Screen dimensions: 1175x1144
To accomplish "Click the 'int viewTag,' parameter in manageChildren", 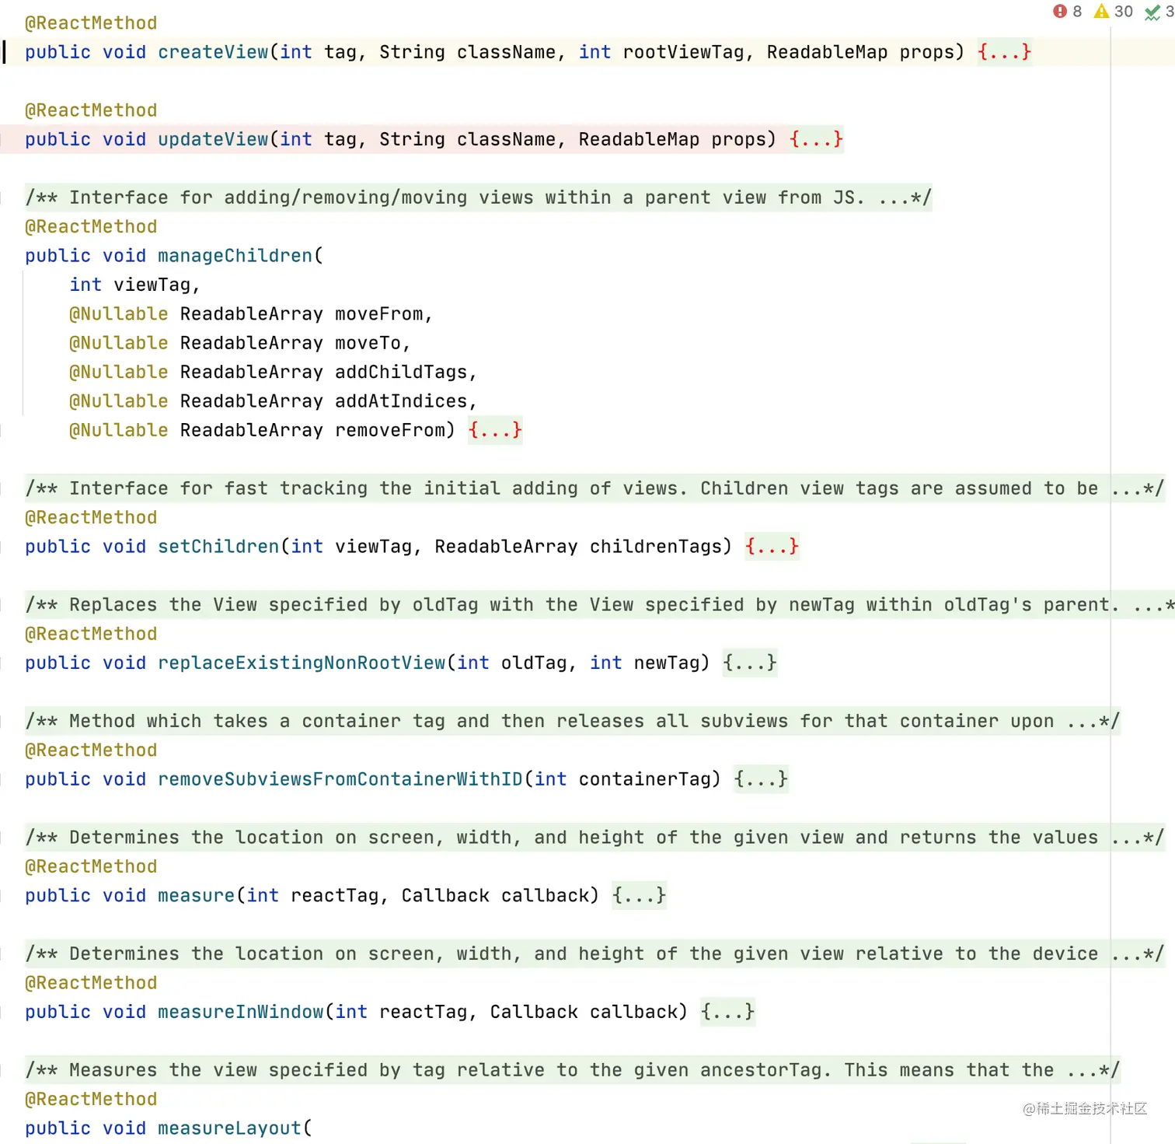I will (134, 285).
